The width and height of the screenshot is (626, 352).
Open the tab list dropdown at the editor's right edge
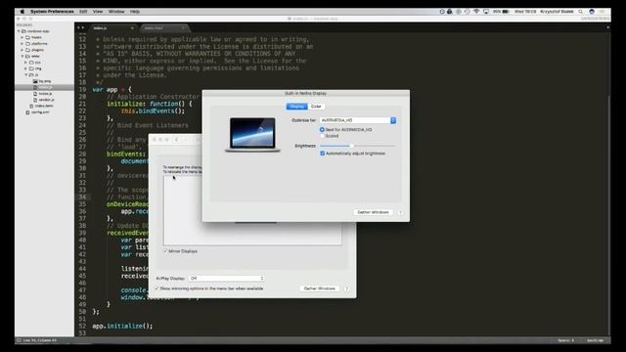point(607,27)
